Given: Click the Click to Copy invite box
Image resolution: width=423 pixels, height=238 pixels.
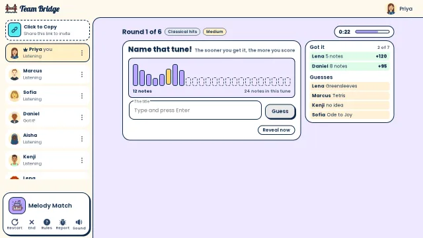Looking at the screenshot, I should [x=48, y=30].
